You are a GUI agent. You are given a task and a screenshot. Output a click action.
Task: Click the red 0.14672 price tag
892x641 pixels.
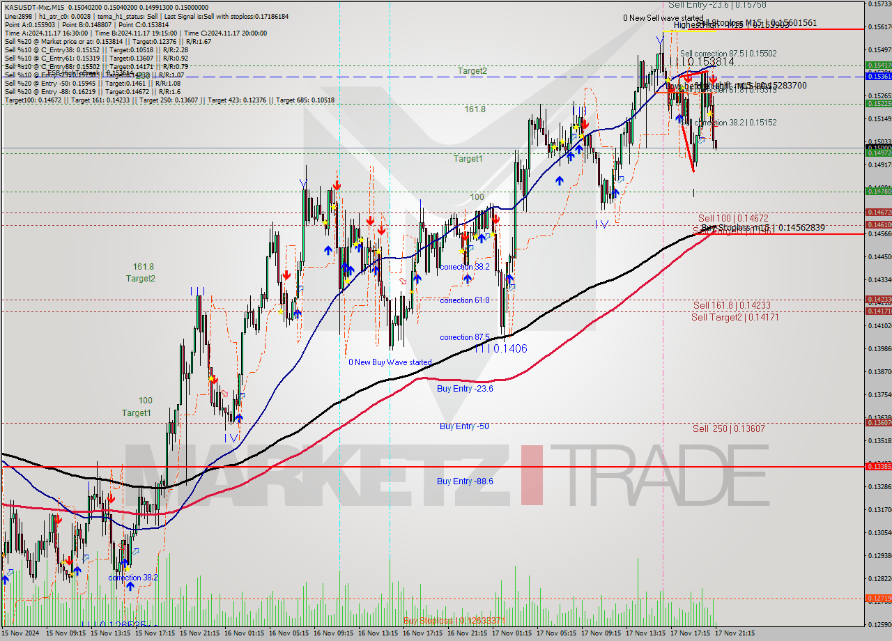[x=878, y=212]
